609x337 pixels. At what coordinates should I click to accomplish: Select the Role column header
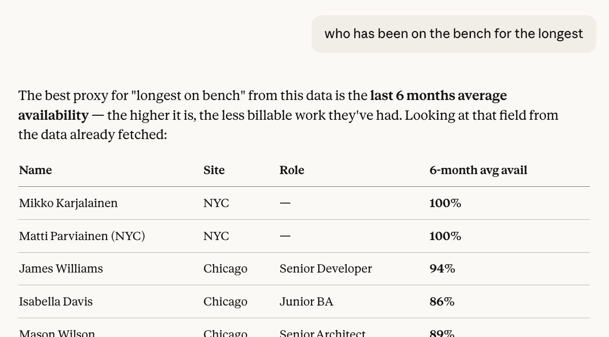292,170
